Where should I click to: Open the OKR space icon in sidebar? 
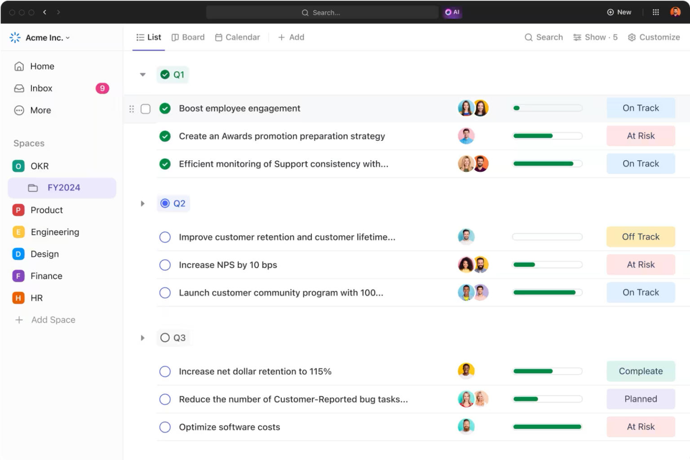point(18,166)
